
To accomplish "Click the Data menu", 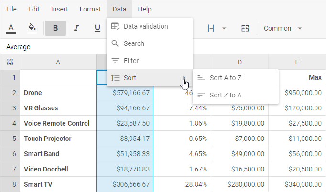I will (x=120, y=9).
